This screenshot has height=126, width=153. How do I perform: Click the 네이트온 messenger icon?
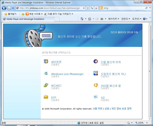46,61
